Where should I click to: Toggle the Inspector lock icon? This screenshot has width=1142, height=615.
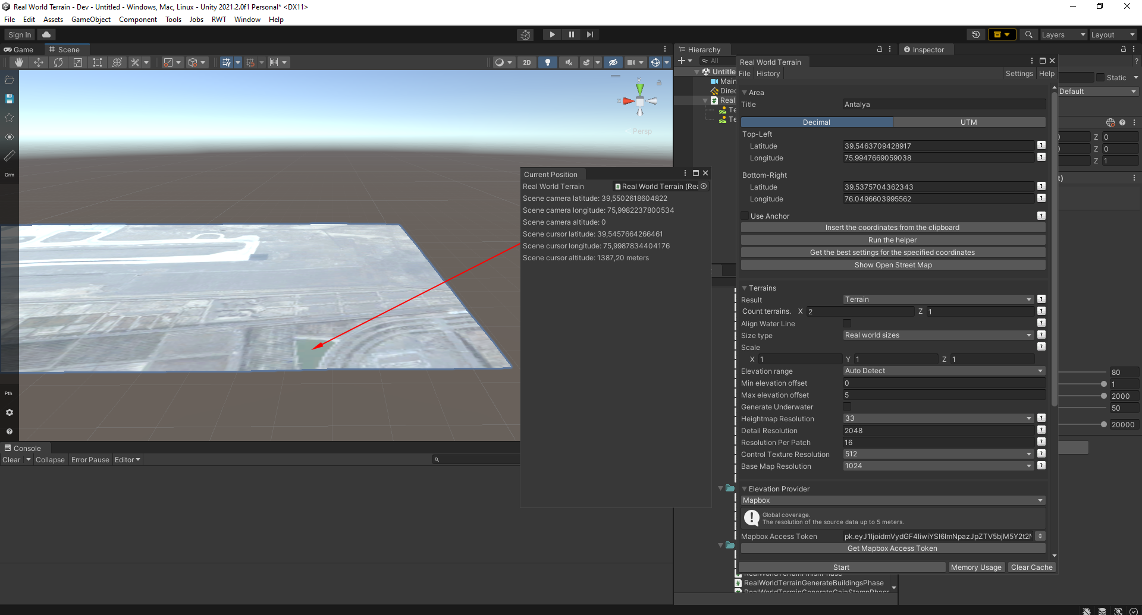1124,49
